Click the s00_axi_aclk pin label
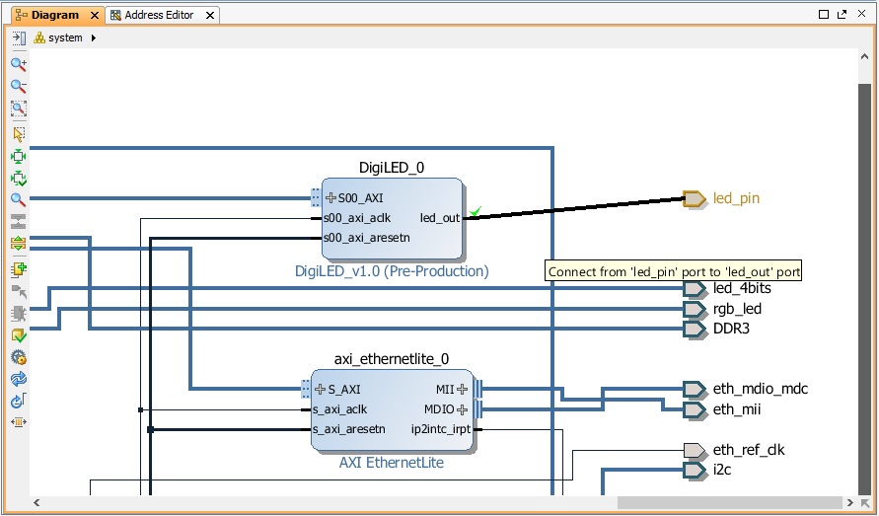The image size is (879, 516). 357,218
